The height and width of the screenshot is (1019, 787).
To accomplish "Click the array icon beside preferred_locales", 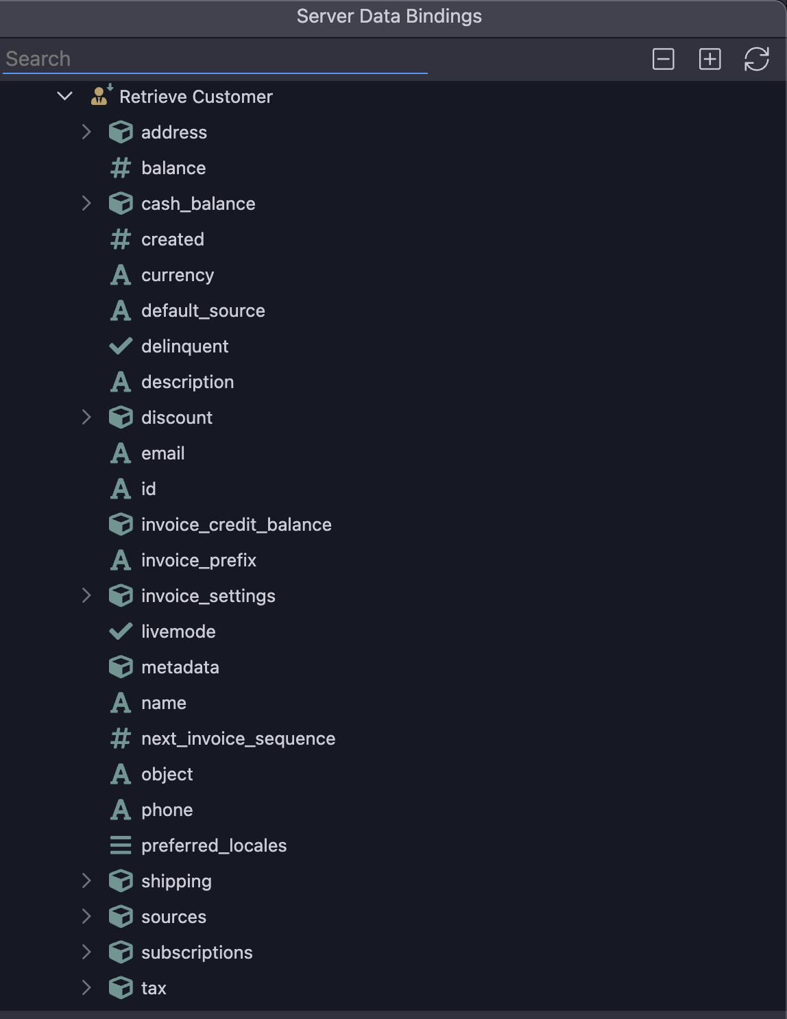I will click(x=121, y=846).
